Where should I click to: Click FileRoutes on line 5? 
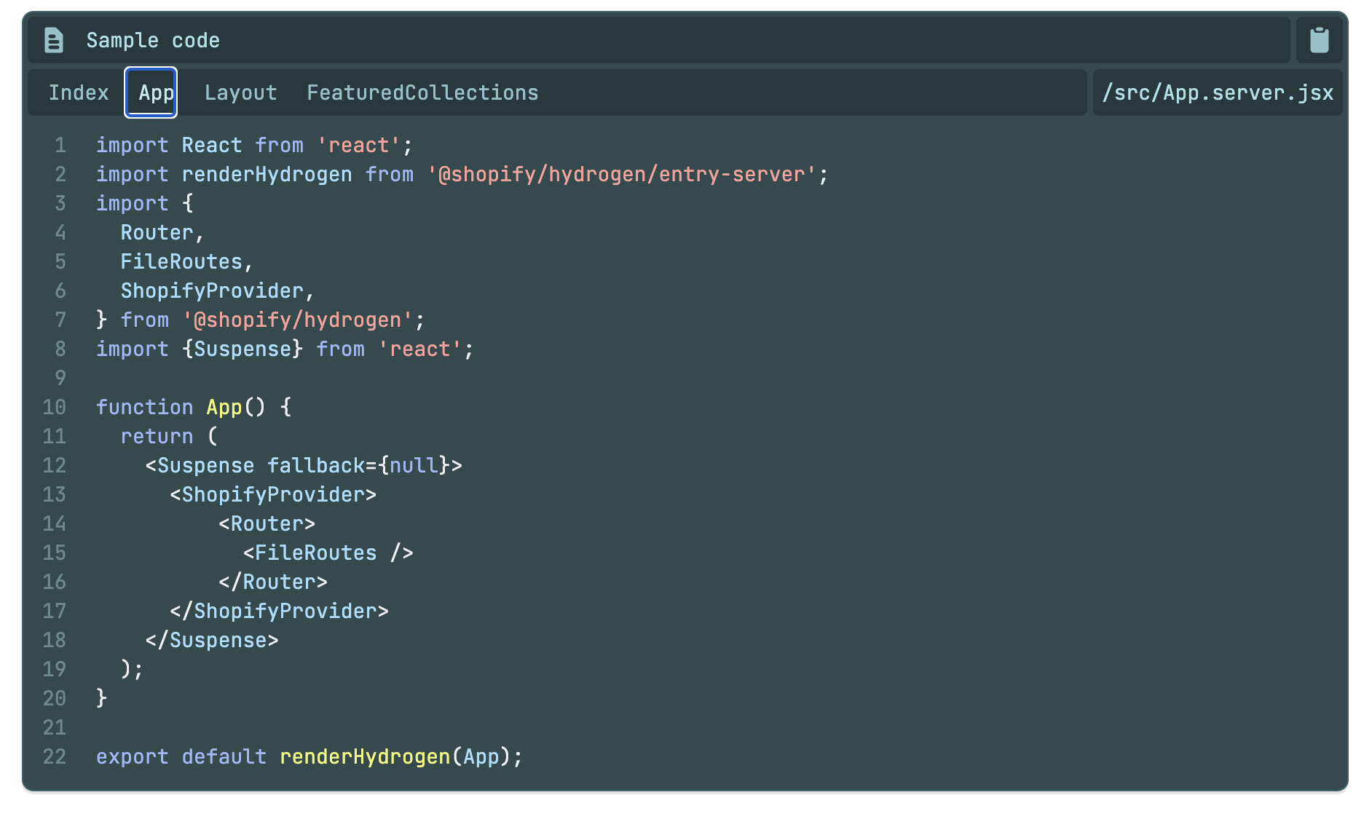coord(181,261)
